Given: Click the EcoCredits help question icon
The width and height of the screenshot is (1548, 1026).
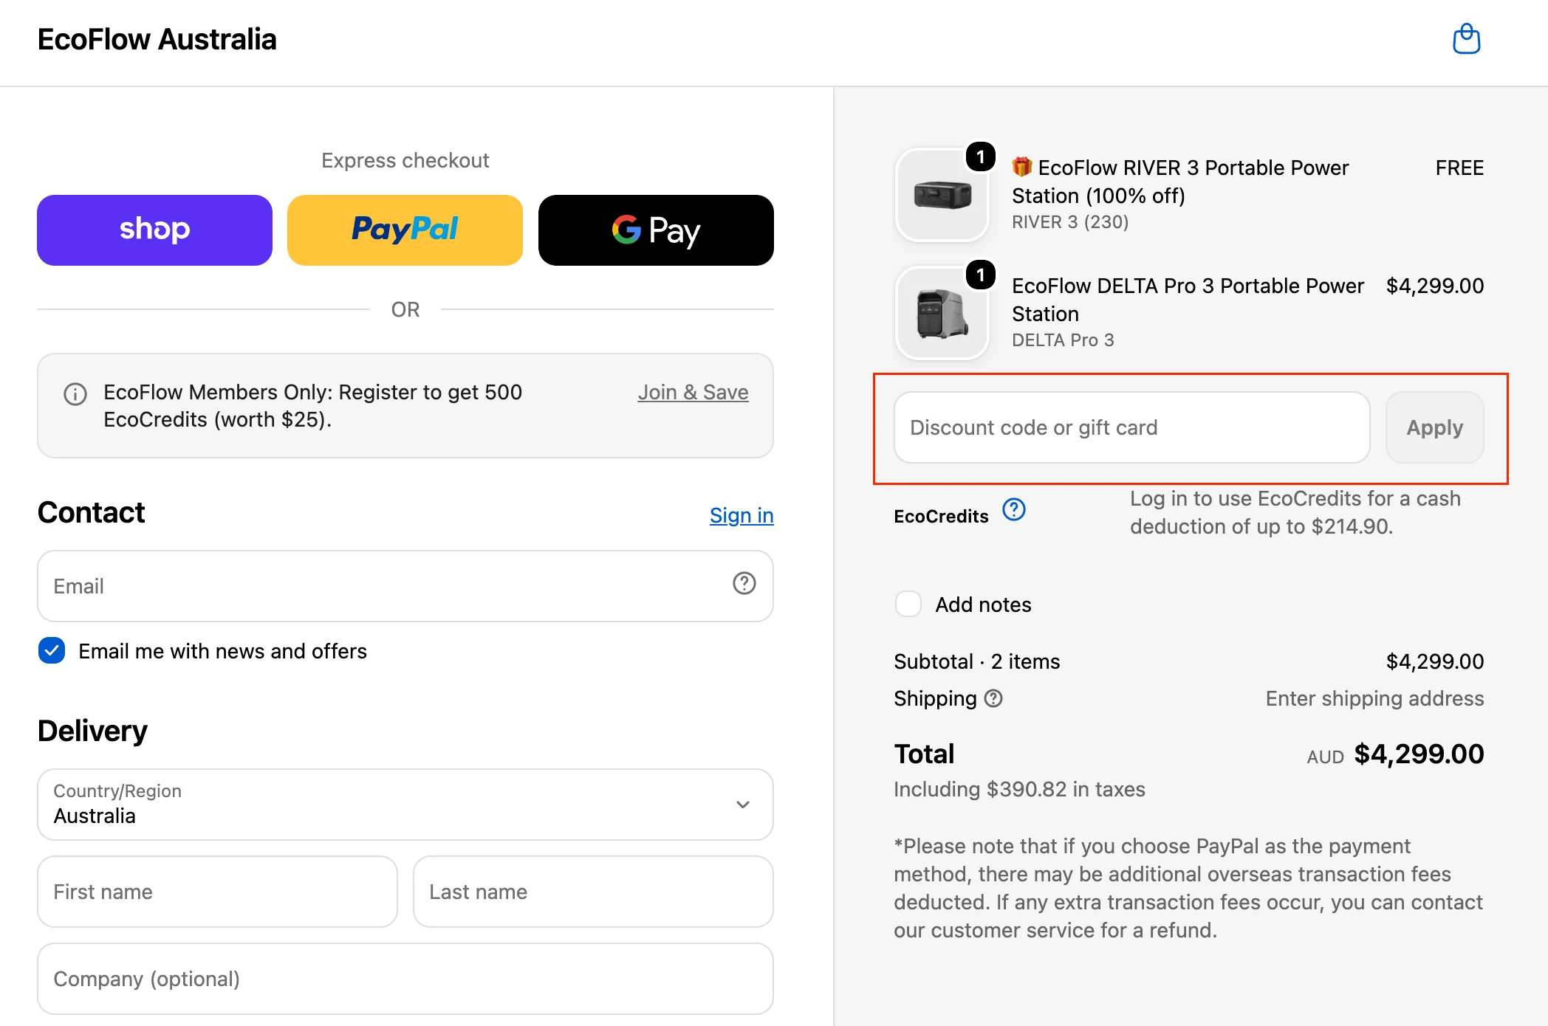Looking at the screenshot, I should click(1014, 509).
